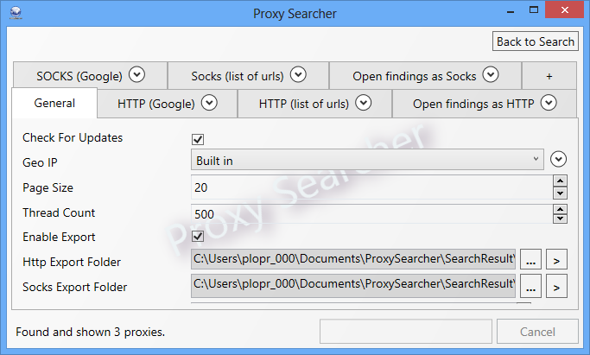Decrease Thread Count with the down arrow
The height and width of the screenshot is (355, 590).
click(561, 219)
